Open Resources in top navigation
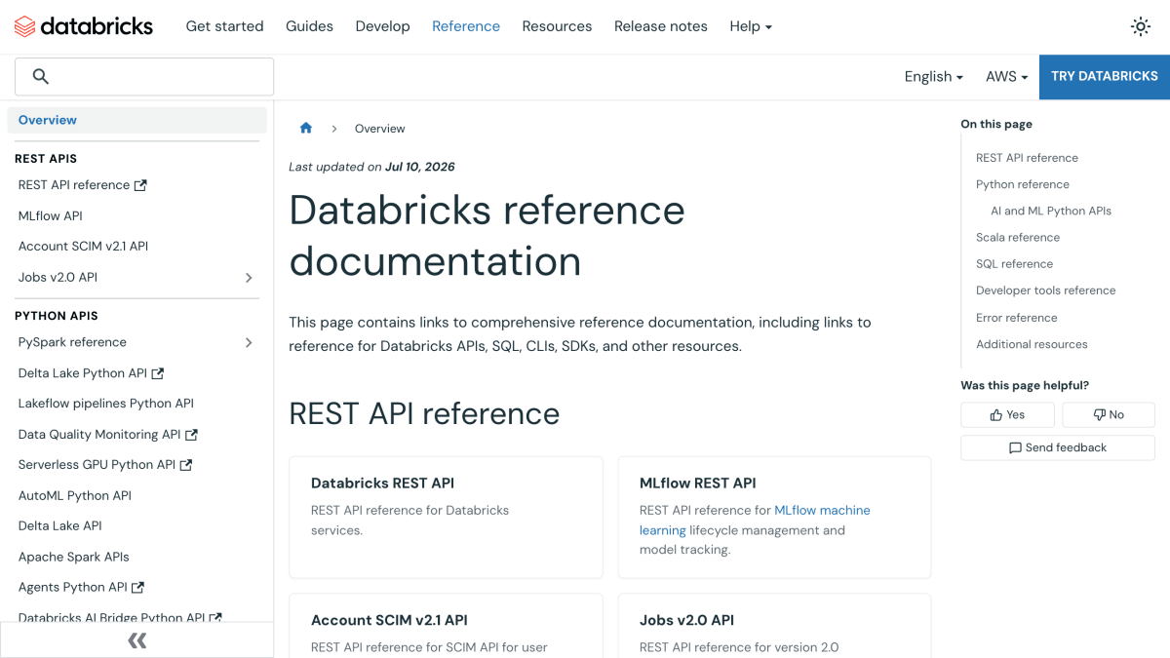Image resolution: width=1170 pixels, height=658 pixels. [557, 26]
